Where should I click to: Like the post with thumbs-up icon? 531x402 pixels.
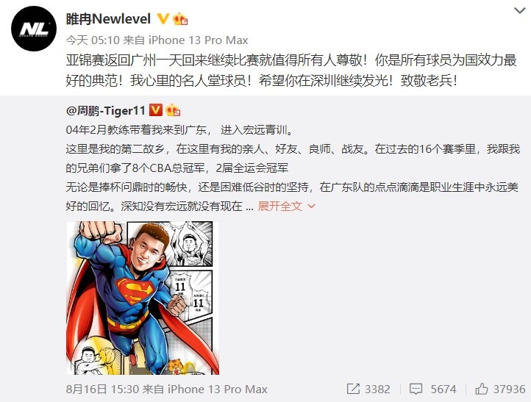coord(481,389)
